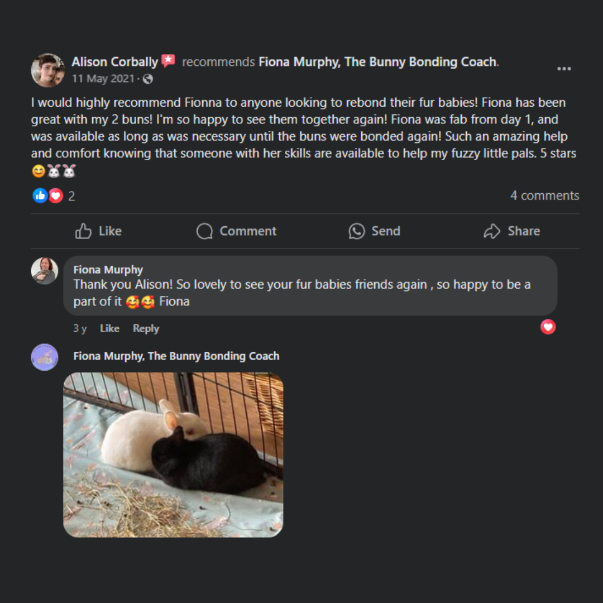Click the thumbs-up Like icon
Image resolution: width=603 pixels, height=603 pixels.
(83, 231)
